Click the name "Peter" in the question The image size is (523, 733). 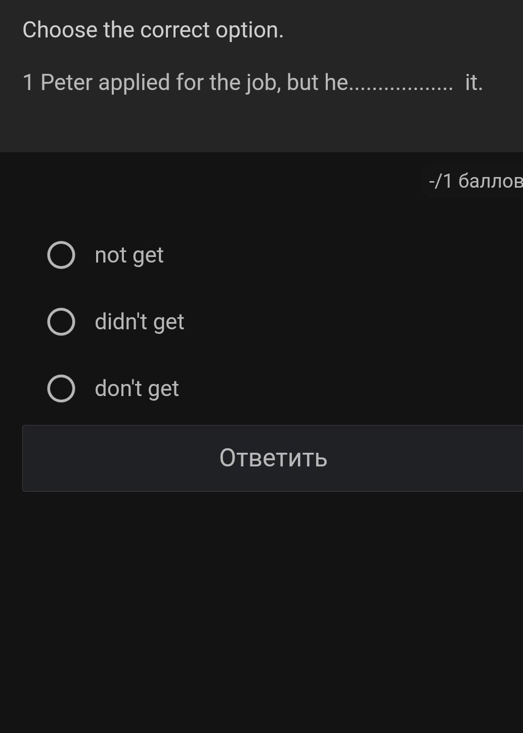point(66,82)
